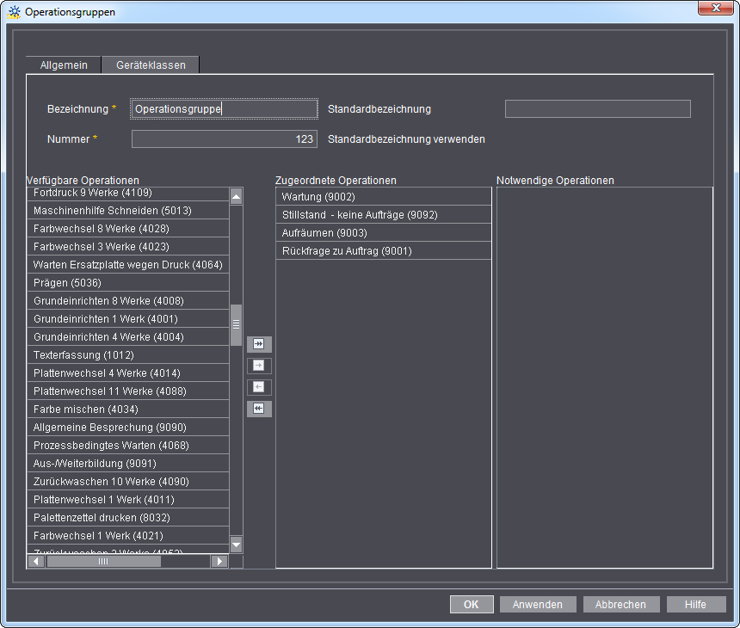Screen dimensions: 740x628
Task: Move all available operations to assigned list
Action: pyautogui.click(x=259, y=343)
